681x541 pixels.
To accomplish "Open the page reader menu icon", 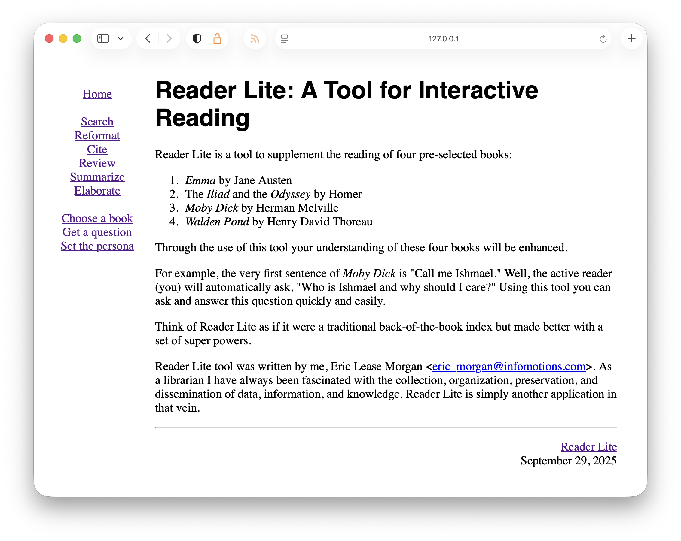I will (284, 38).
